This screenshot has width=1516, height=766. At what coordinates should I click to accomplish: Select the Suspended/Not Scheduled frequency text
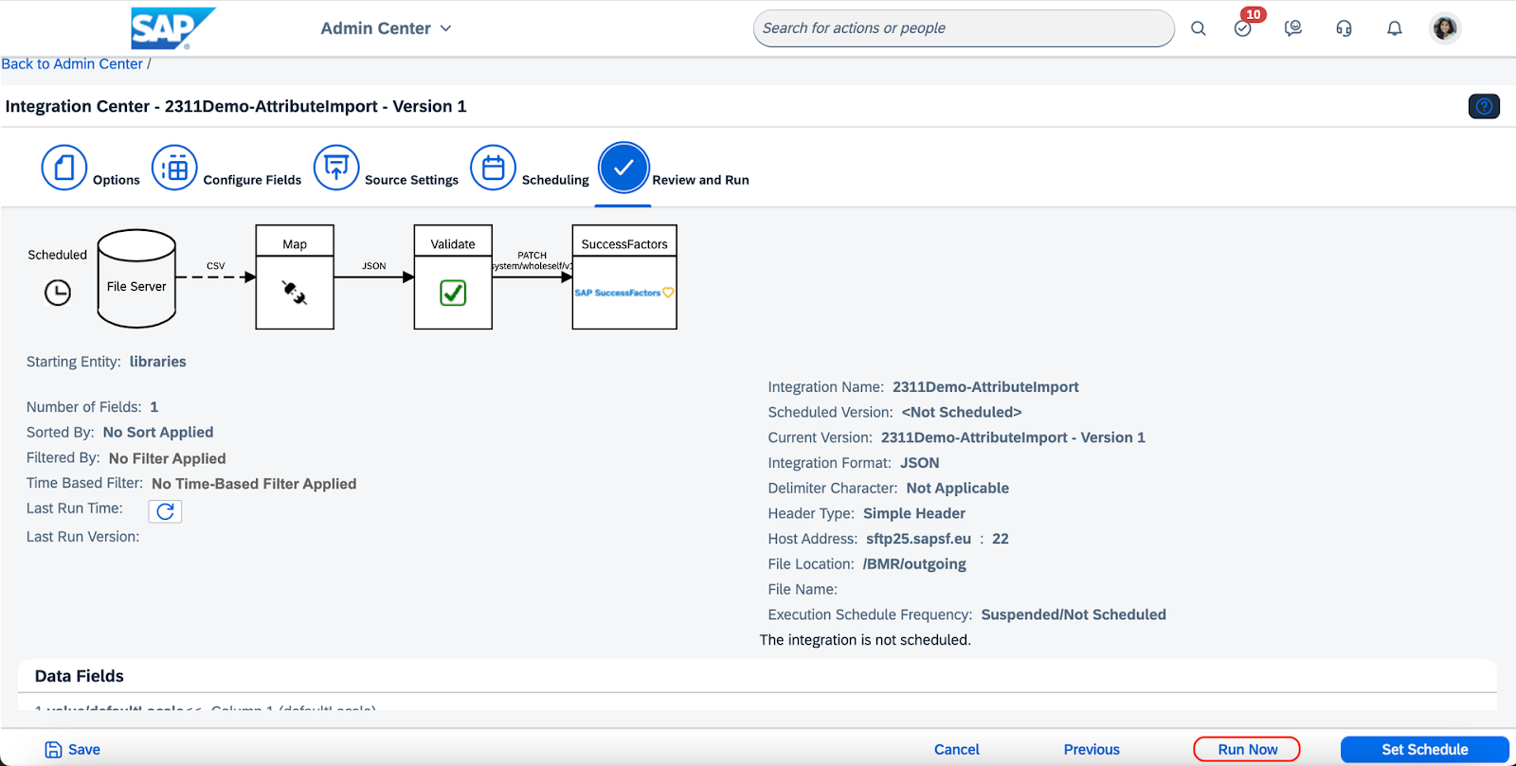coord(1074,615)
